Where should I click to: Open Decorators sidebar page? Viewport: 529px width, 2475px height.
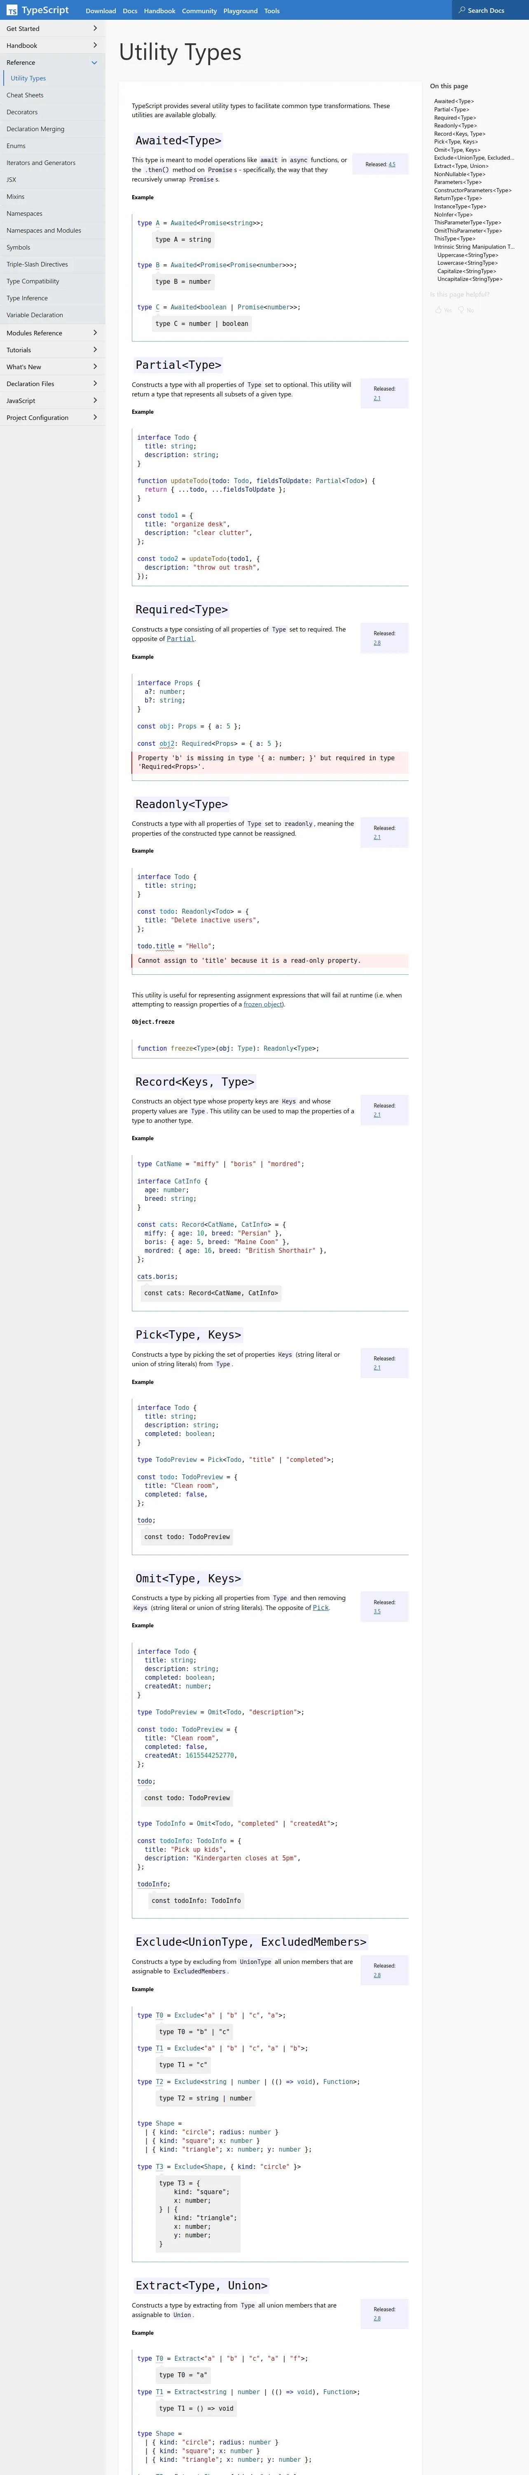point(52,113)
